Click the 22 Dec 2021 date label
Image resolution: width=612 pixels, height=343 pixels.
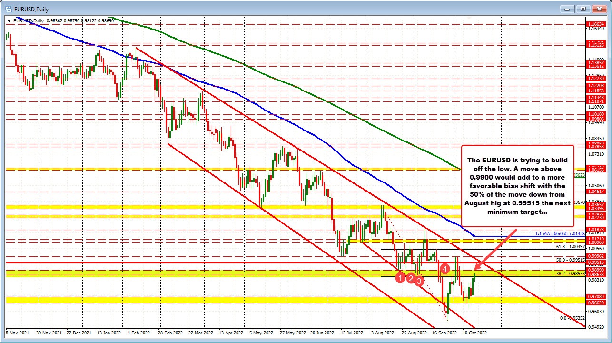coord(78,332)
